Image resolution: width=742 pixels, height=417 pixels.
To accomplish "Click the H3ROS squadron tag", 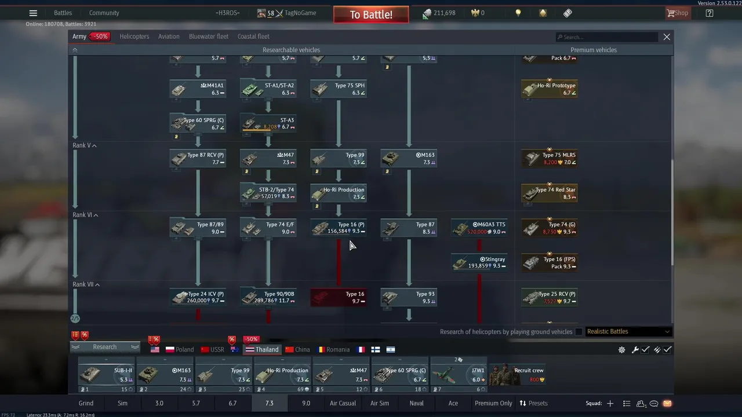I will click(x=227, y=13).
